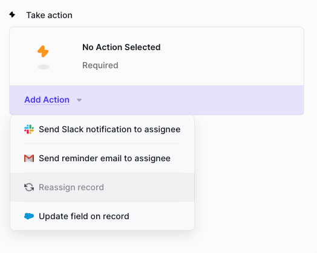Image resolution: width=317 pixels, height=253 pixels.
Task: Click the Salesforce cloud icon
Action: pyautogui.click(x=29, y=216)
